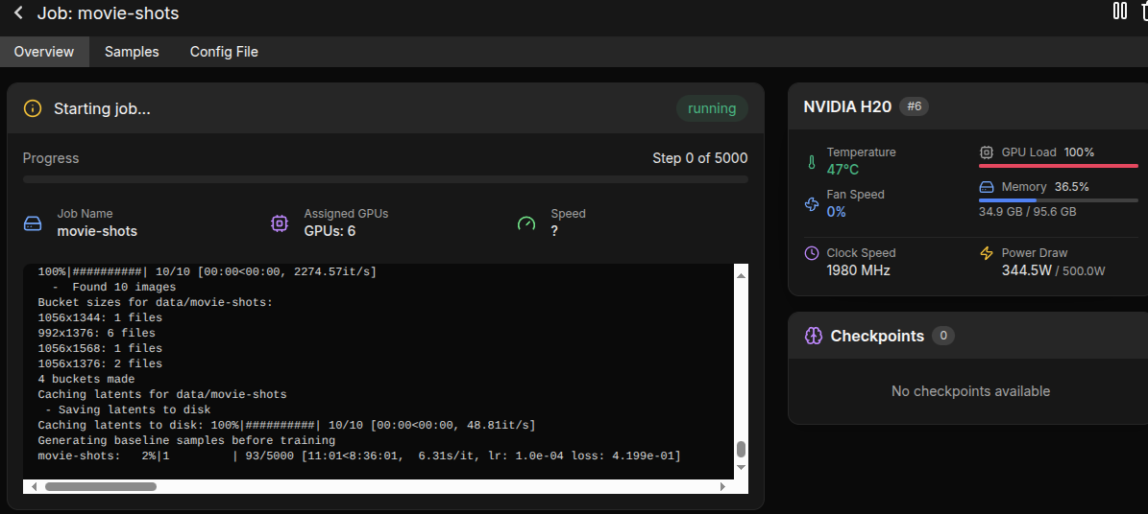
Task: Click the training step progress bar
Action: tap(385, 178)
